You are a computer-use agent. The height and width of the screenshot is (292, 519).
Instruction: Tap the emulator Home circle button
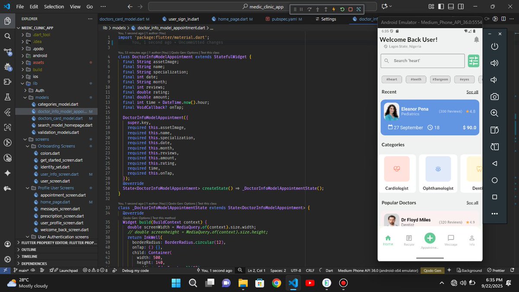pyautogui.click(x=495, y=180)
